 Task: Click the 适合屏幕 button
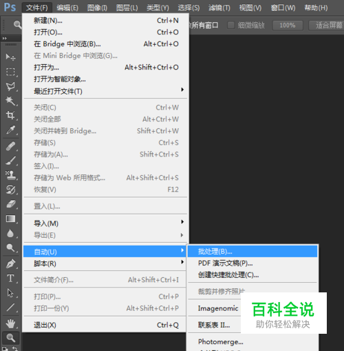[x=327, y=25]
